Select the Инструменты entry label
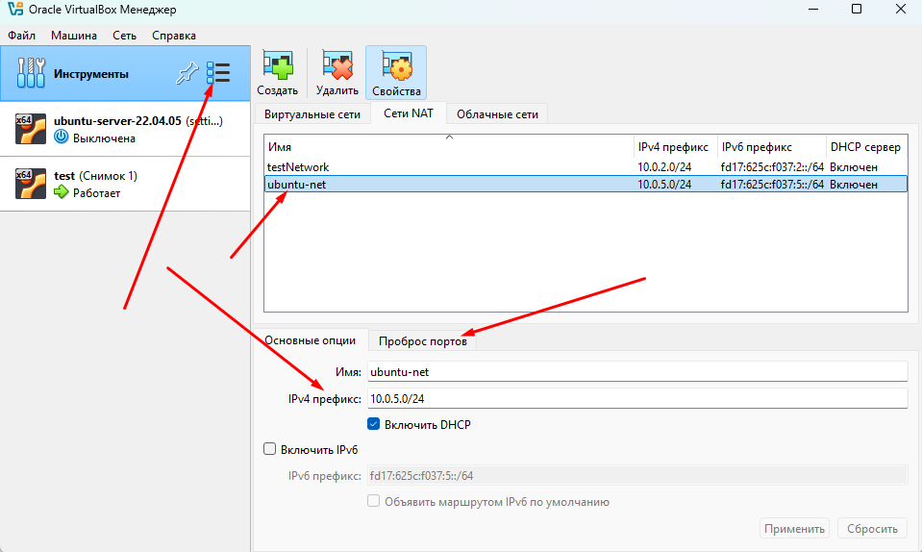The image size is (922, 552). point(91,73)
